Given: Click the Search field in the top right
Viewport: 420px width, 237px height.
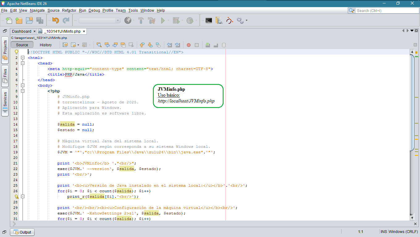Looking at the screenshot, I should [386, 10].
